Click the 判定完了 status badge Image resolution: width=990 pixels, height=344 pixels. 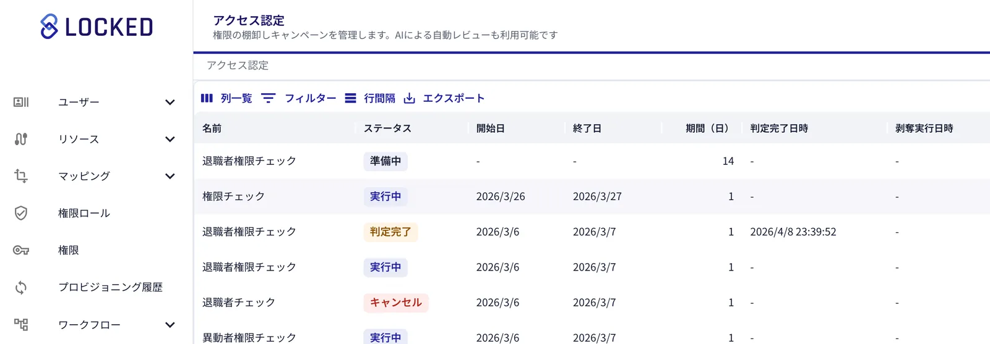coord(390,232)
